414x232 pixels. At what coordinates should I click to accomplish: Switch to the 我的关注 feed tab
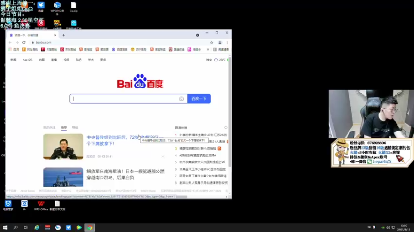49,127
